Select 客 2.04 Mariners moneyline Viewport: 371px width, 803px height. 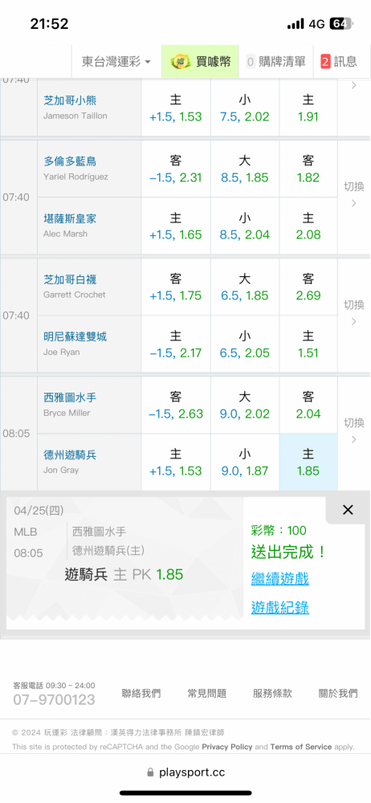coord(308,405)
